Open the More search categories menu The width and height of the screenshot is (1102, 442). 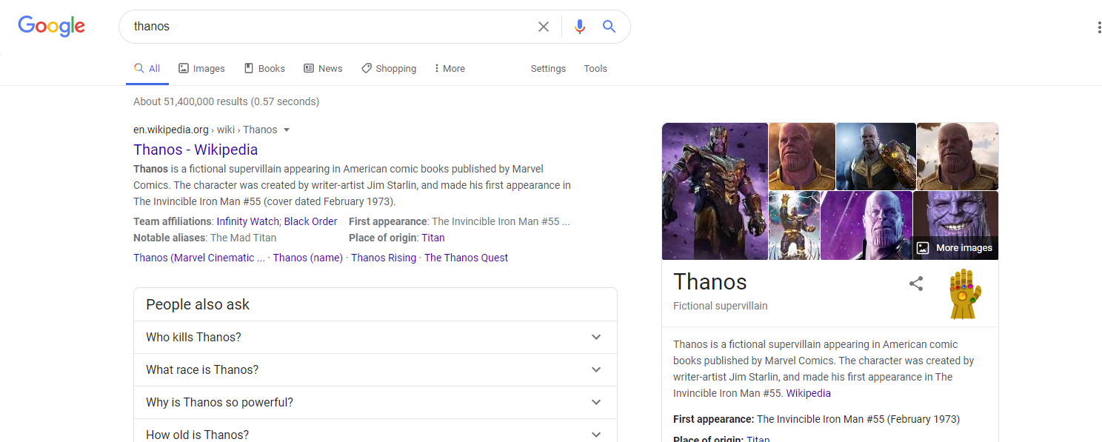click(450, 68)
